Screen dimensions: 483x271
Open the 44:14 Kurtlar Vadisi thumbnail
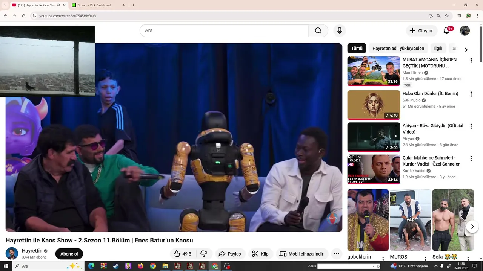[x=374, y=169]
